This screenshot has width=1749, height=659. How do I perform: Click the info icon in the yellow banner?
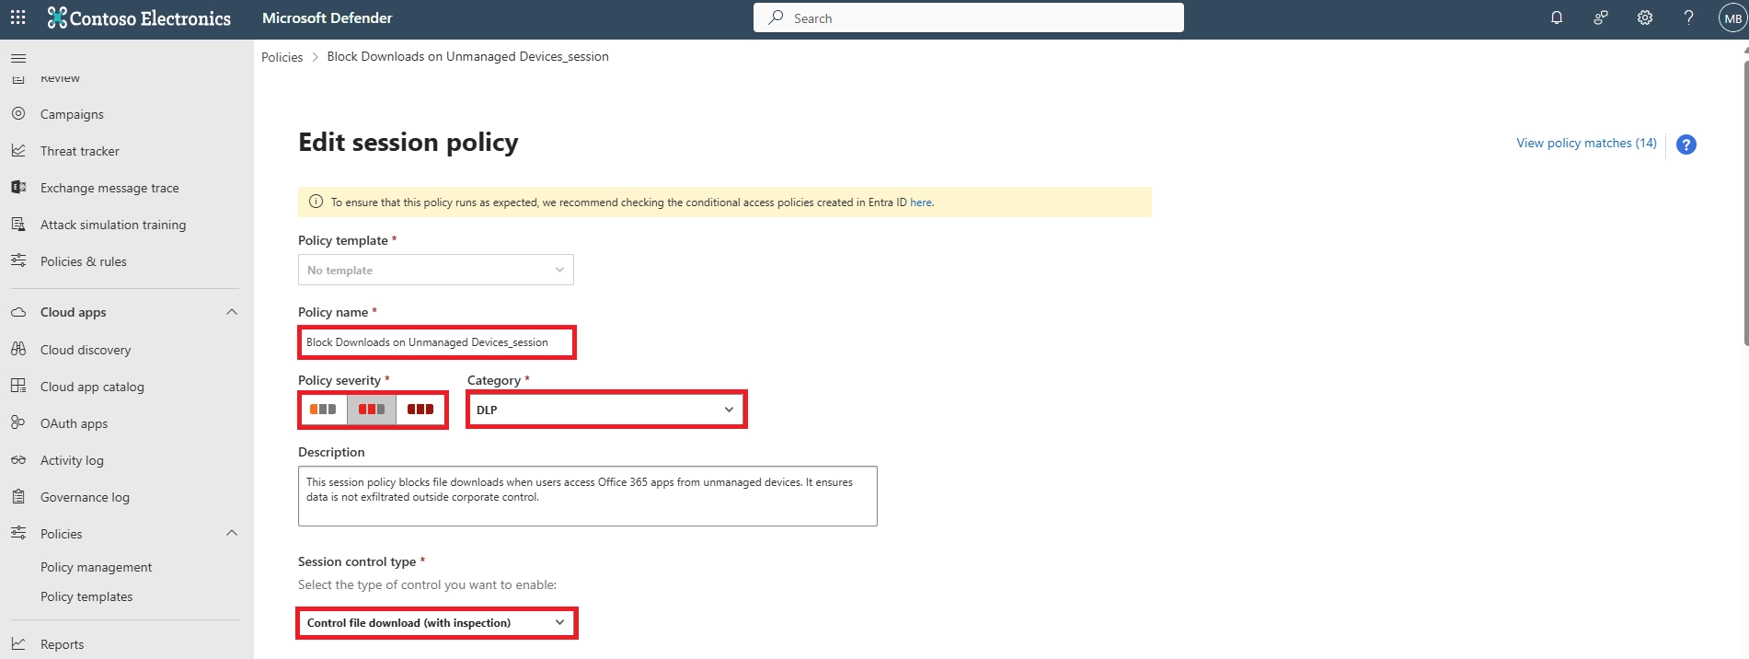coord(316,202)
